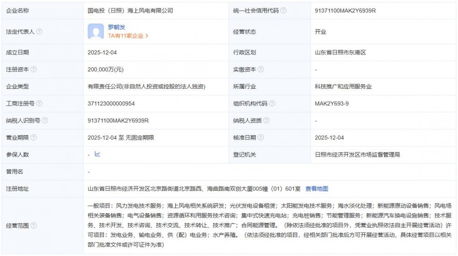Click help icon beside 纳税人识别号
This screenshot has width=458, height=256.
(45, 120)
